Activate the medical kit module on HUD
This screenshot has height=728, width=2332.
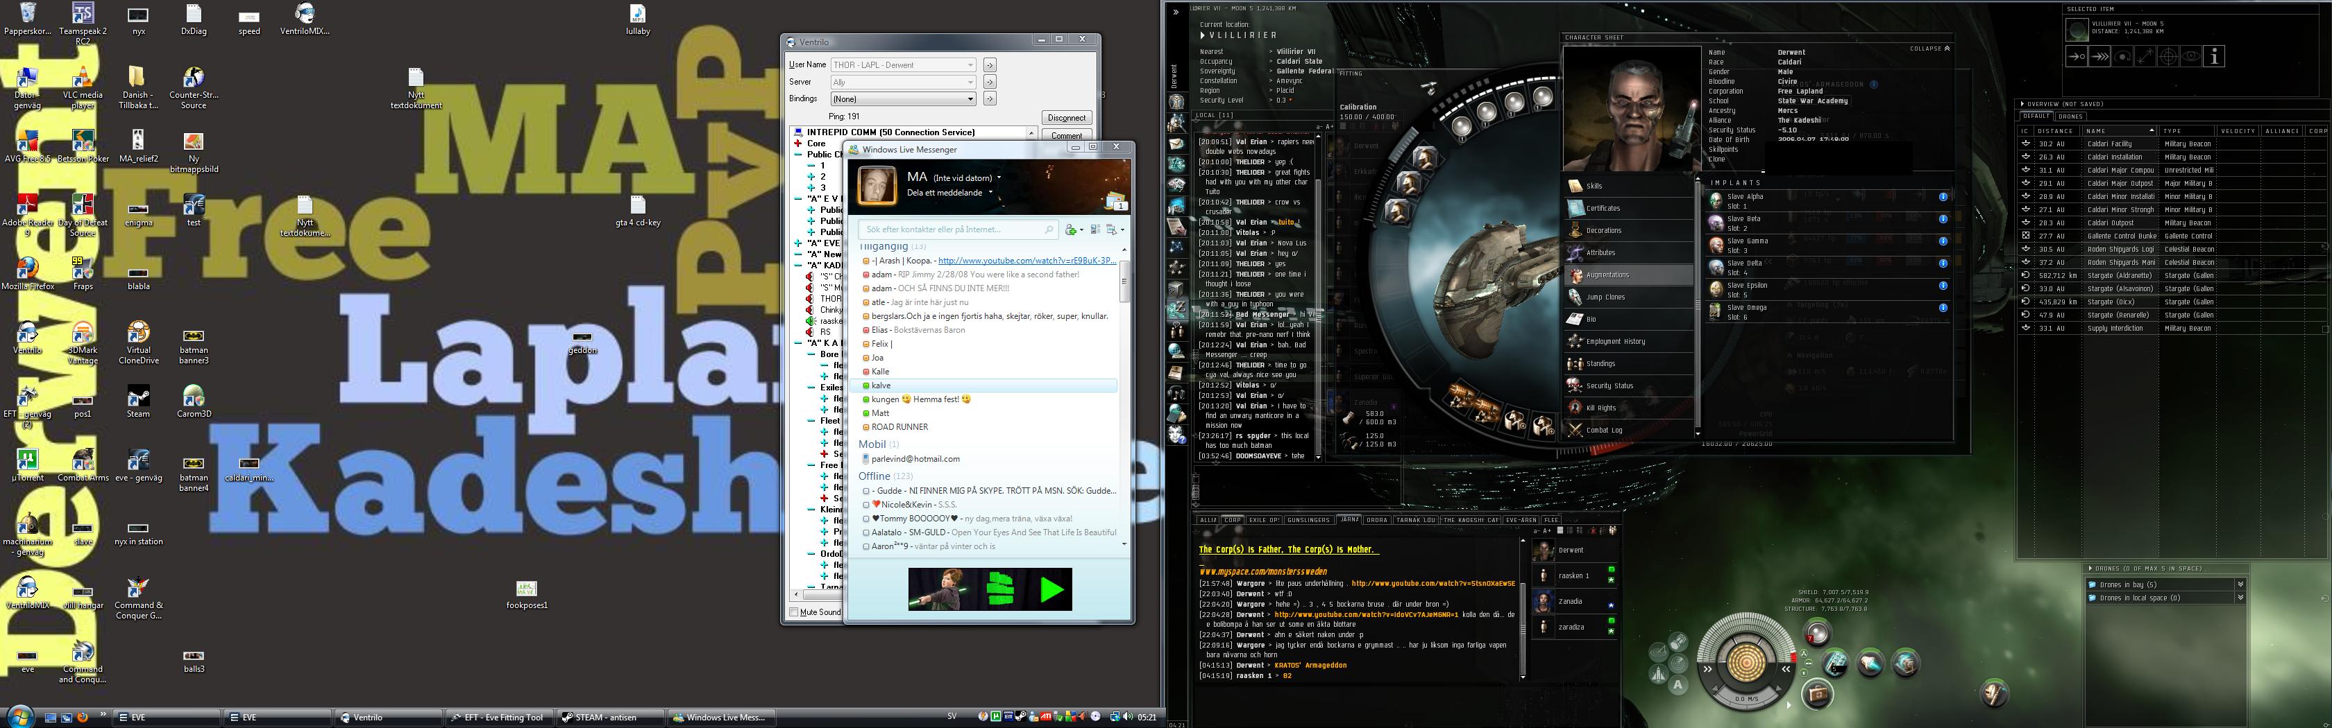(1817, 693)
